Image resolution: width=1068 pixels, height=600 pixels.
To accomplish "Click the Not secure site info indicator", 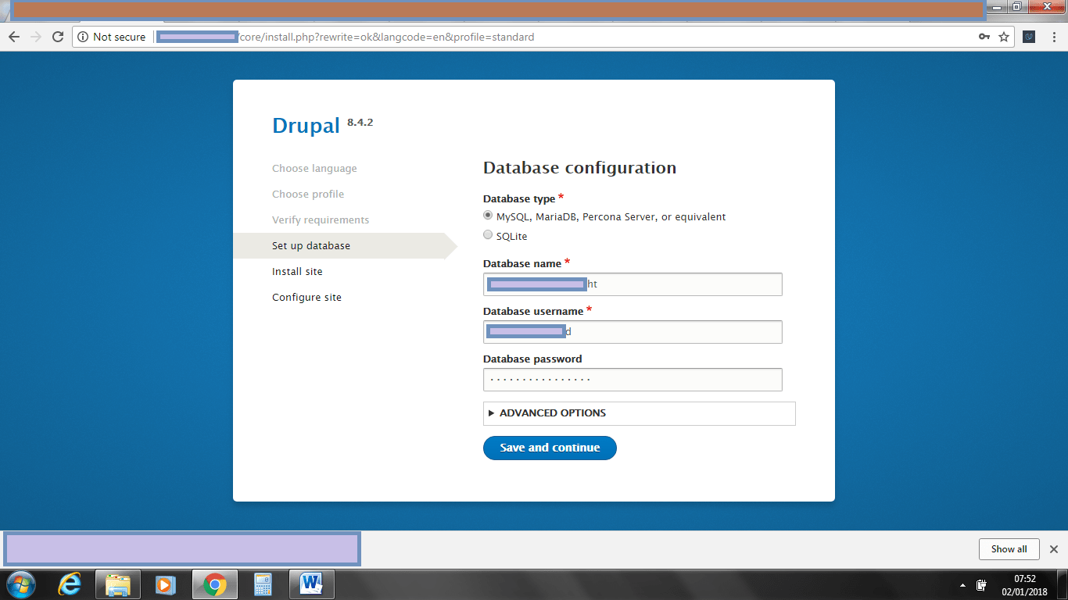I will [x=111, y=37].
